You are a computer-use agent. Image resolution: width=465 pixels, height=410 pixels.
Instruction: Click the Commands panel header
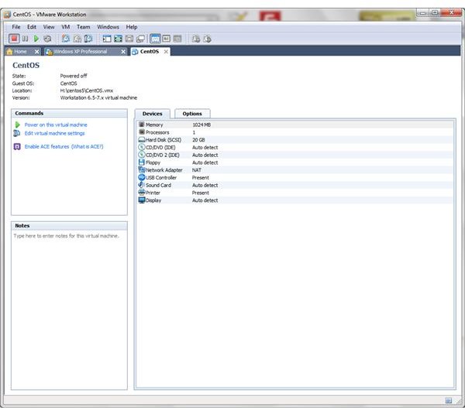pyautogui.click(x=69, y=114)
